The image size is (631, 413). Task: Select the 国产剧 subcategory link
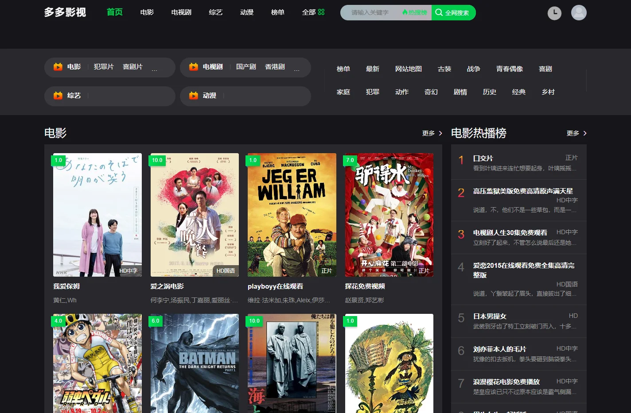pyautogui.click(x=246, y=67)
